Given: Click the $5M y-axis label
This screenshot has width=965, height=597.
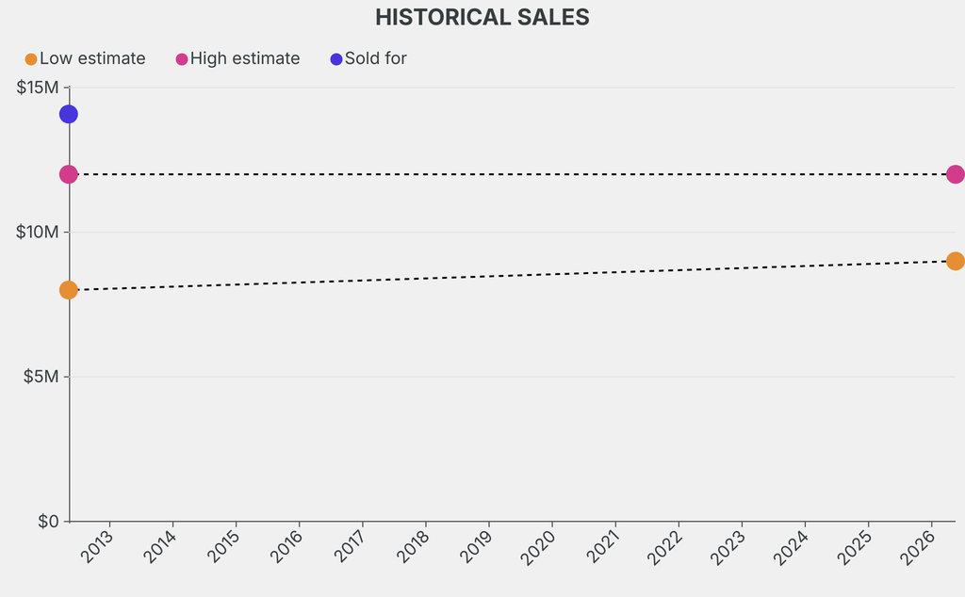Looking at the screenshot, I should (41, 377).
